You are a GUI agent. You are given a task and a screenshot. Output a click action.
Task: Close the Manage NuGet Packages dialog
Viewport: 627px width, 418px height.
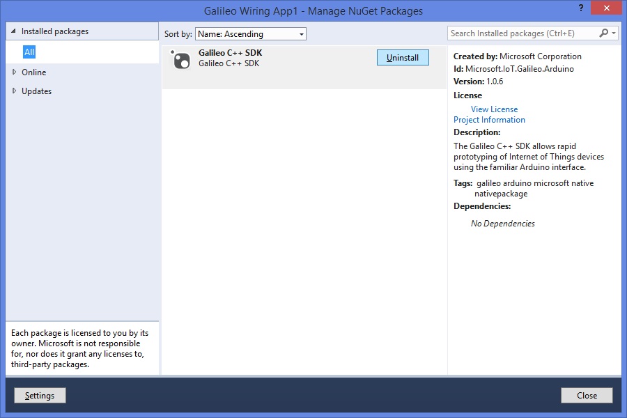607,8
